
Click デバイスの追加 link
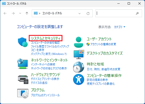tap(39, 83)
